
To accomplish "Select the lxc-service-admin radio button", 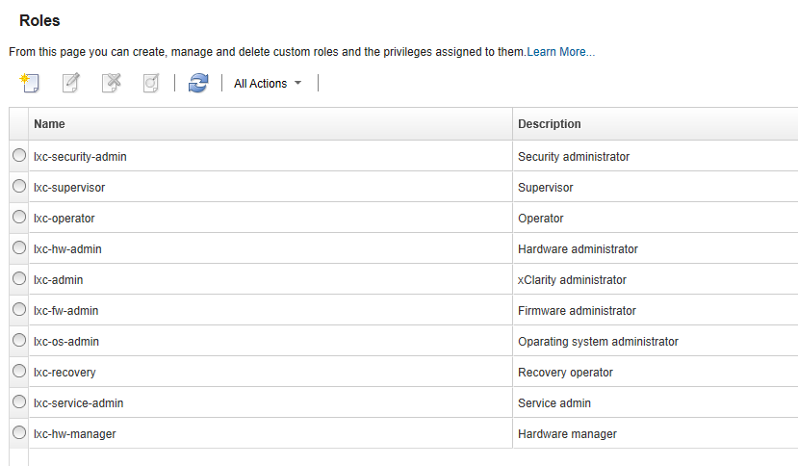I will (19, 402).
